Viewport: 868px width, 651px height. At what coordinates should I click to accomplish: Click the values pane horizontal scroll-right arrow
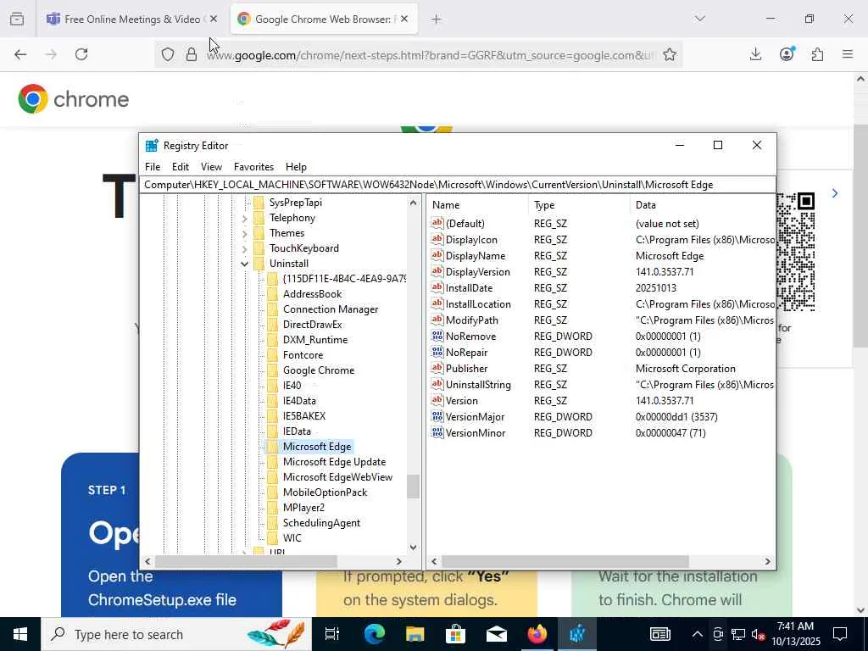pos(767,561)
